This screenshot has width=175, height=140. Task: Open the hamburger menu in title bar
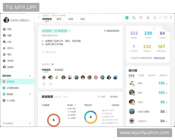pos(155,18)
